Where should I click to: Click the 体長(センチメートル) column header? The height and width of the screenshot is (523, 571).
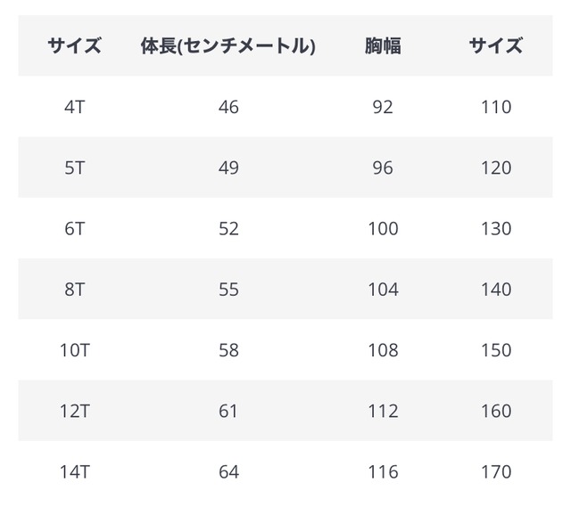(x=228, y=46)
